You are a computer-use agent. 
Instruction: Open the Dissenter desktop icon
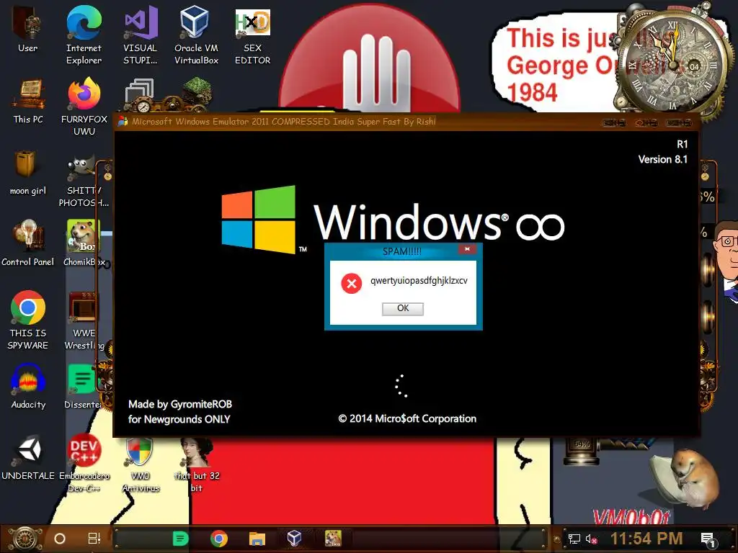point(83,386)
